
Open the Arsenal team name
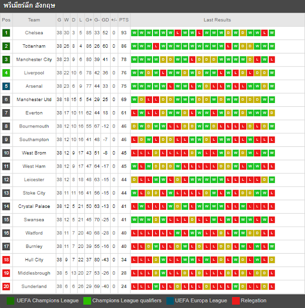pos(34,86)
